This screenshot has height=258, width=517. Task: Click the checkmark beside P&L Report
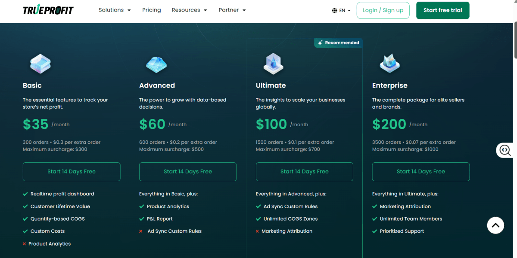pos(142,219)
